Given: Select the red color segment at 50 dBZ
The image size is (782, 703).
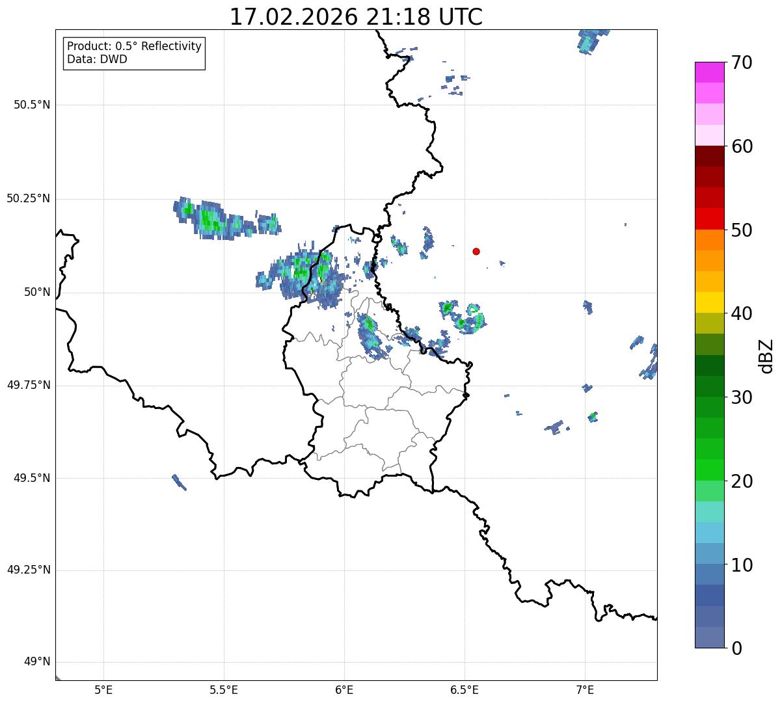Looking at the screenshot, I should pos(709,219).
